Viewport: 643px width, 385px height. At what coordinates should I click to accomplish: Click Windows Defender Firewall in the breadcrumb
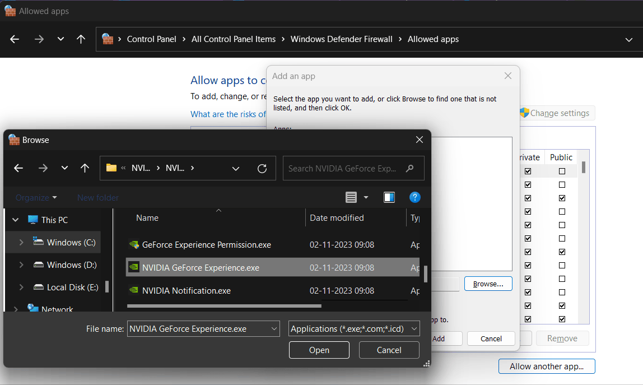click(342, 39)
